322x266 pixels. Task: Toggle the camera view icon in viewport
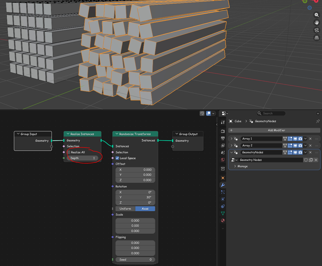point(316,30)
